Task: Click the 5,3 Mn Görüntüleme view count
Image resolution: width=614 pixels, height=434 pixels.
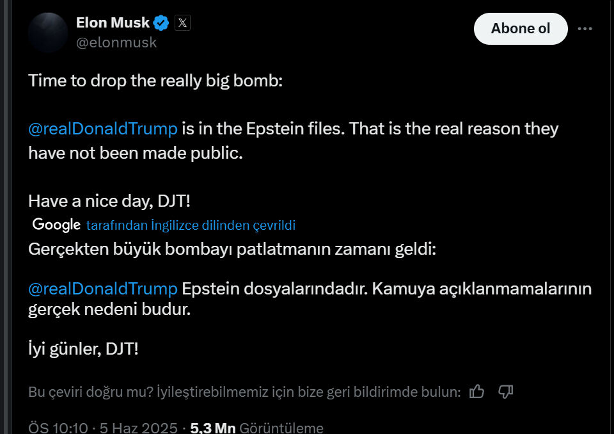Action: pyautogui.click(x=256, y=427)
